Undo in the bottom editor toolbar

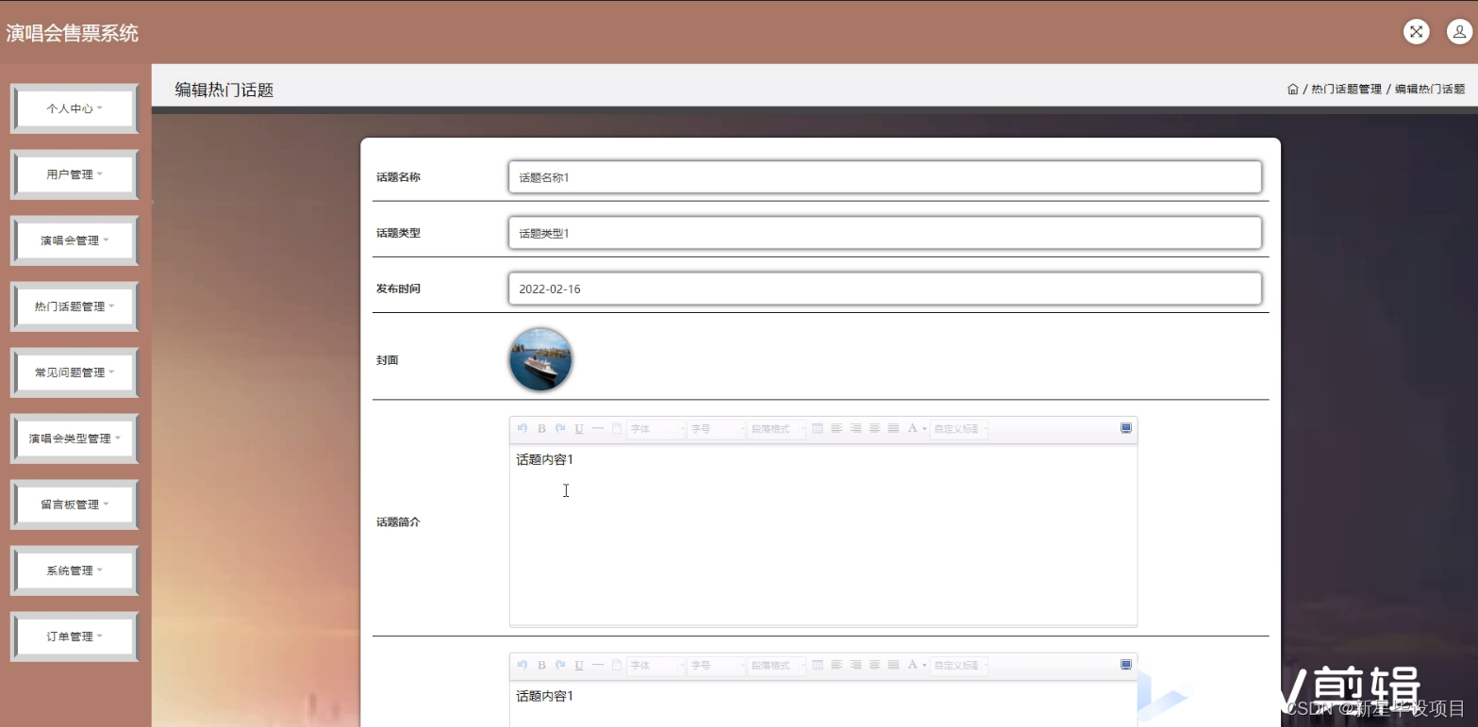523,665
